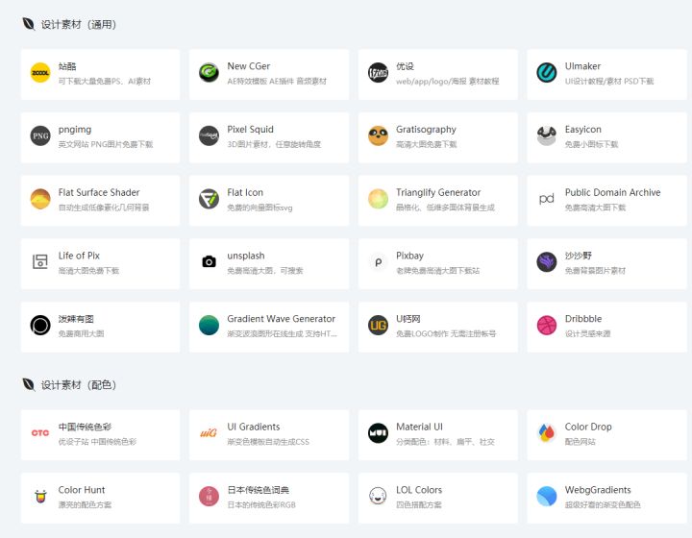Go to the Gradient Wave Generator link title
This screenshot has width=692, height=538.
pyautogui.click(x=281, y=319)
